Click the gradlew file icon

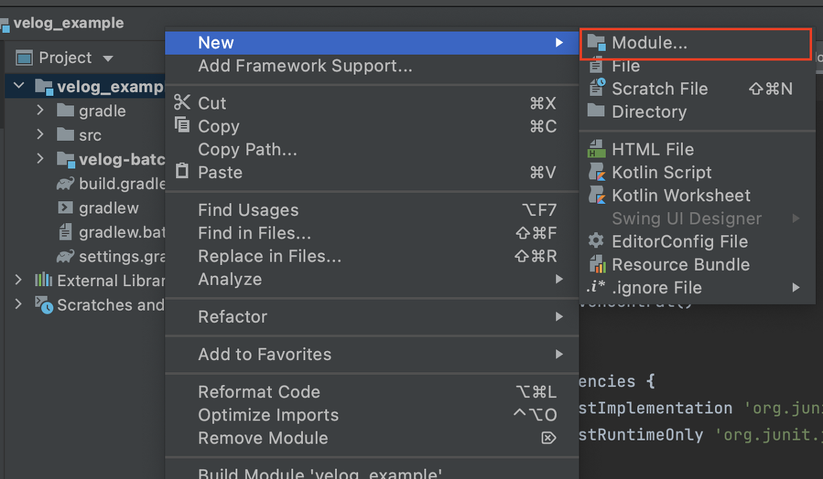[64, 208]
